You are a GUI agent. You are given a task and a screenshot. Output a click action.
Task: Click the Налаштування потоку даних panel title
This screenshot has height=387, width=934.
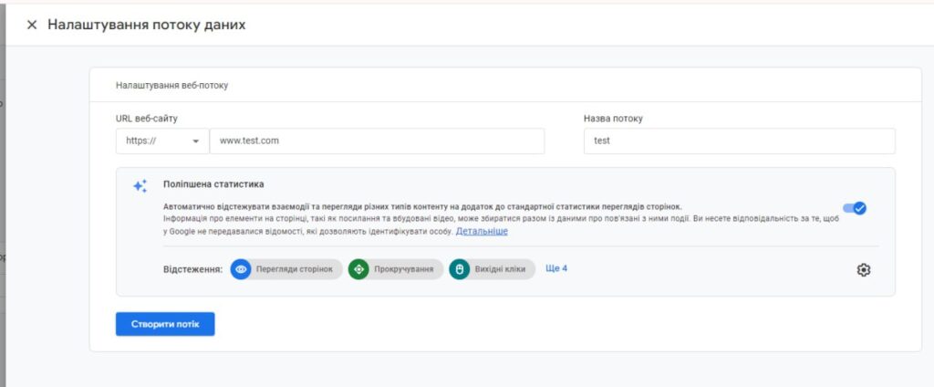[146, 25]
